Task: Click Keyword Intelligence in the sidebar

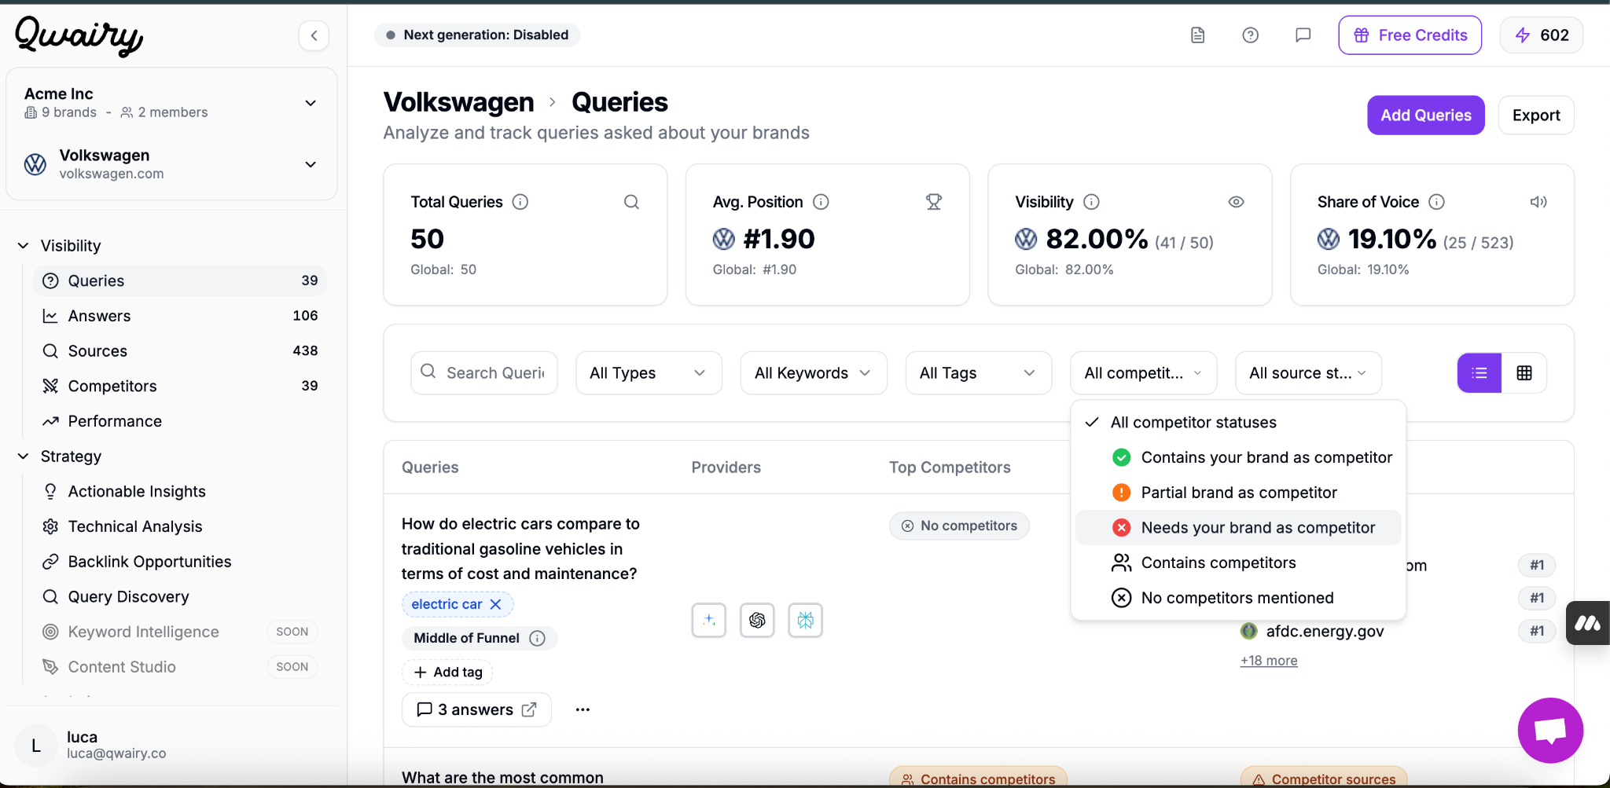Action: tap(179, 632)
